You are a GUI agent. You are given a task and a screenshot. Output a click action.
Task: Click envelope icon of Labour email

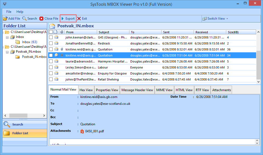(x=56, y=67)
